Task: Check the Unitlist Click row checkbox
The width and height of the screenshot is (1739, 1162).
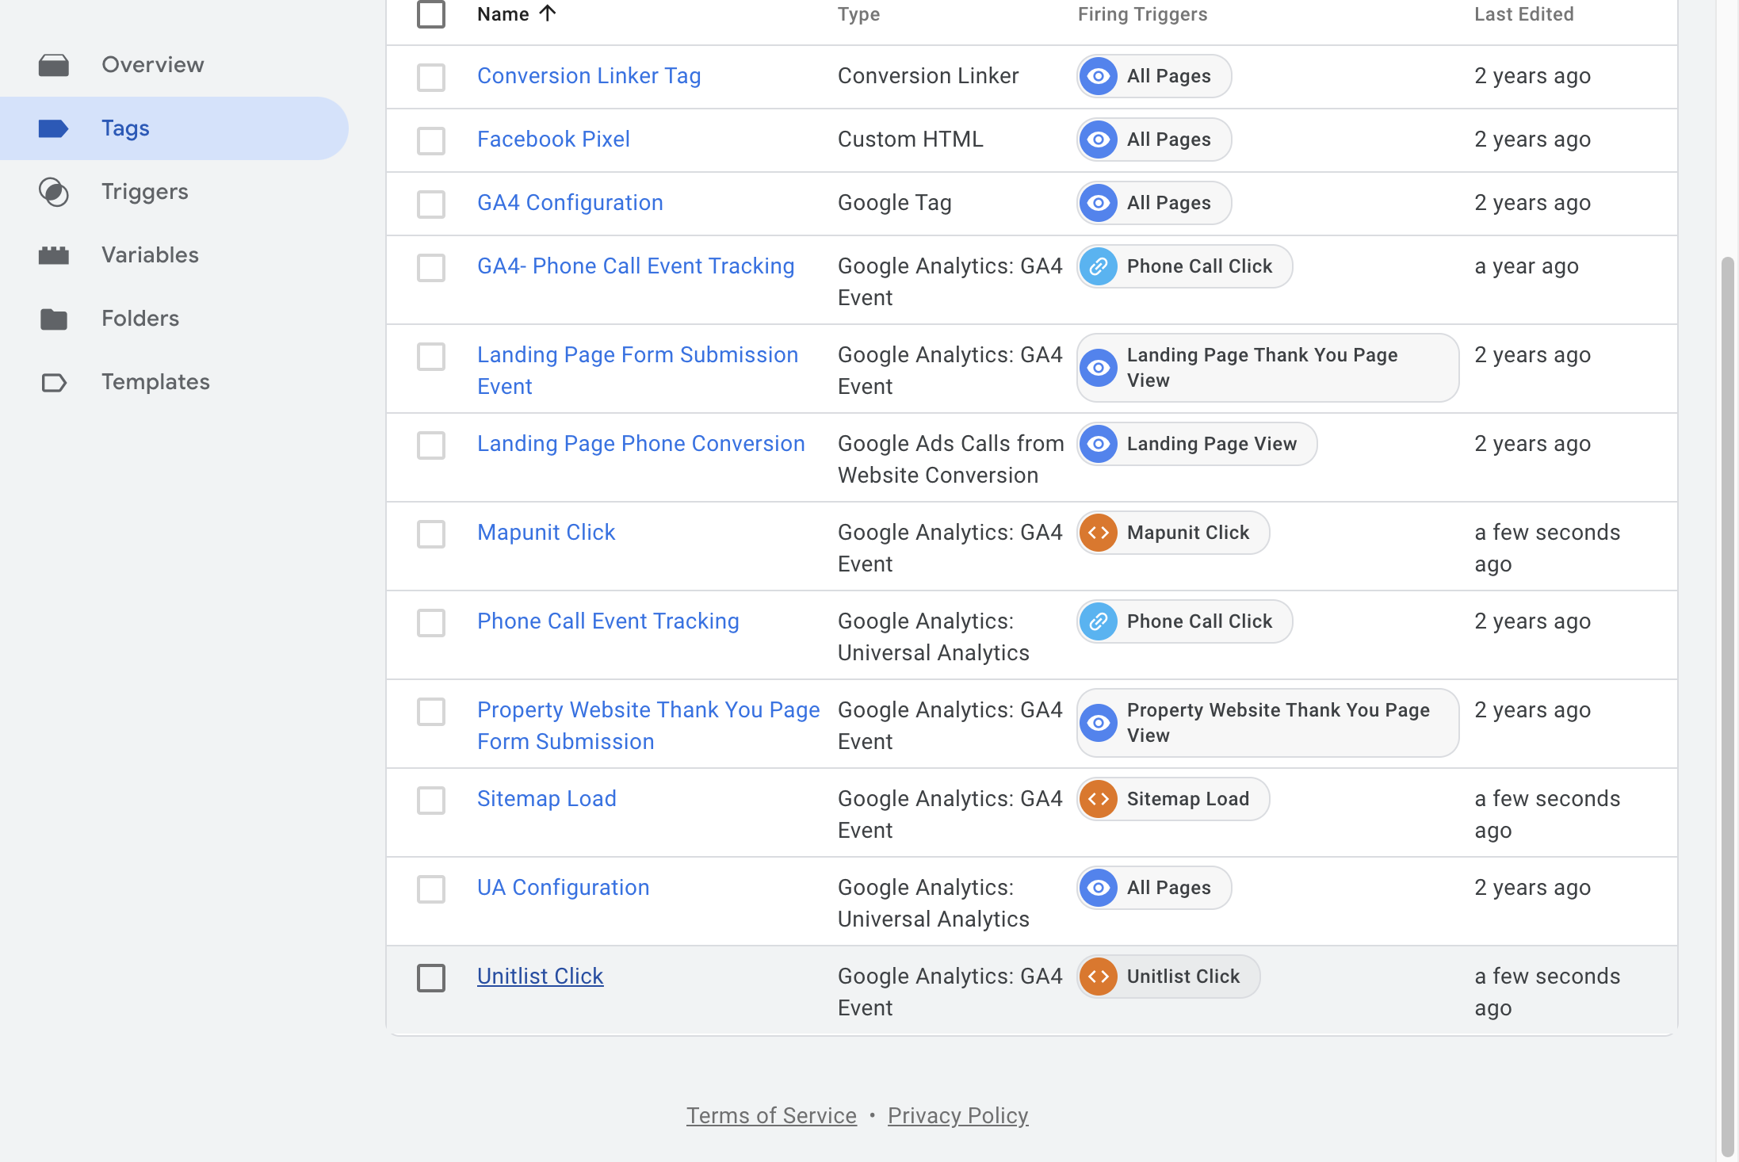Action: tap(431, 978)
